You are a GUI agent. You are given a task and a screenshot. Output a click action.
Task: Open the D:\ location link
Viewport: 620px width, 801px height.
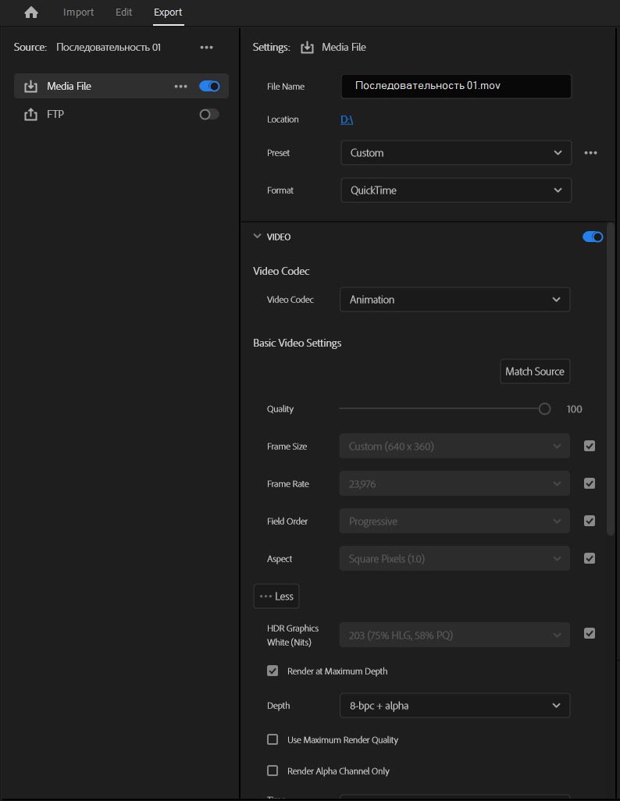[347, 119]
